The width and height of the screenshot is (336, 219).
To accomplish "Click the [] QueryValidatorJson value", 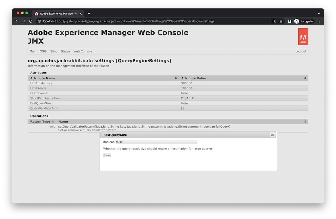I will coord(182,108).
